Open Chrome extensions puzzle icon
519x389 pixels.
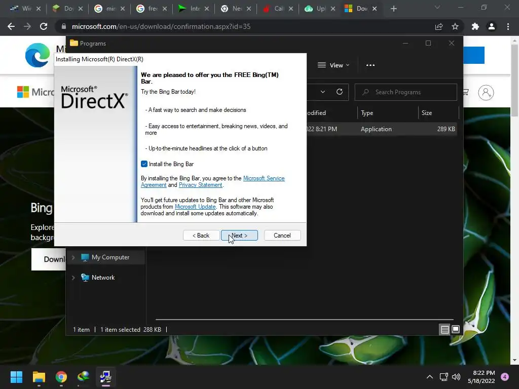point(475,26)
